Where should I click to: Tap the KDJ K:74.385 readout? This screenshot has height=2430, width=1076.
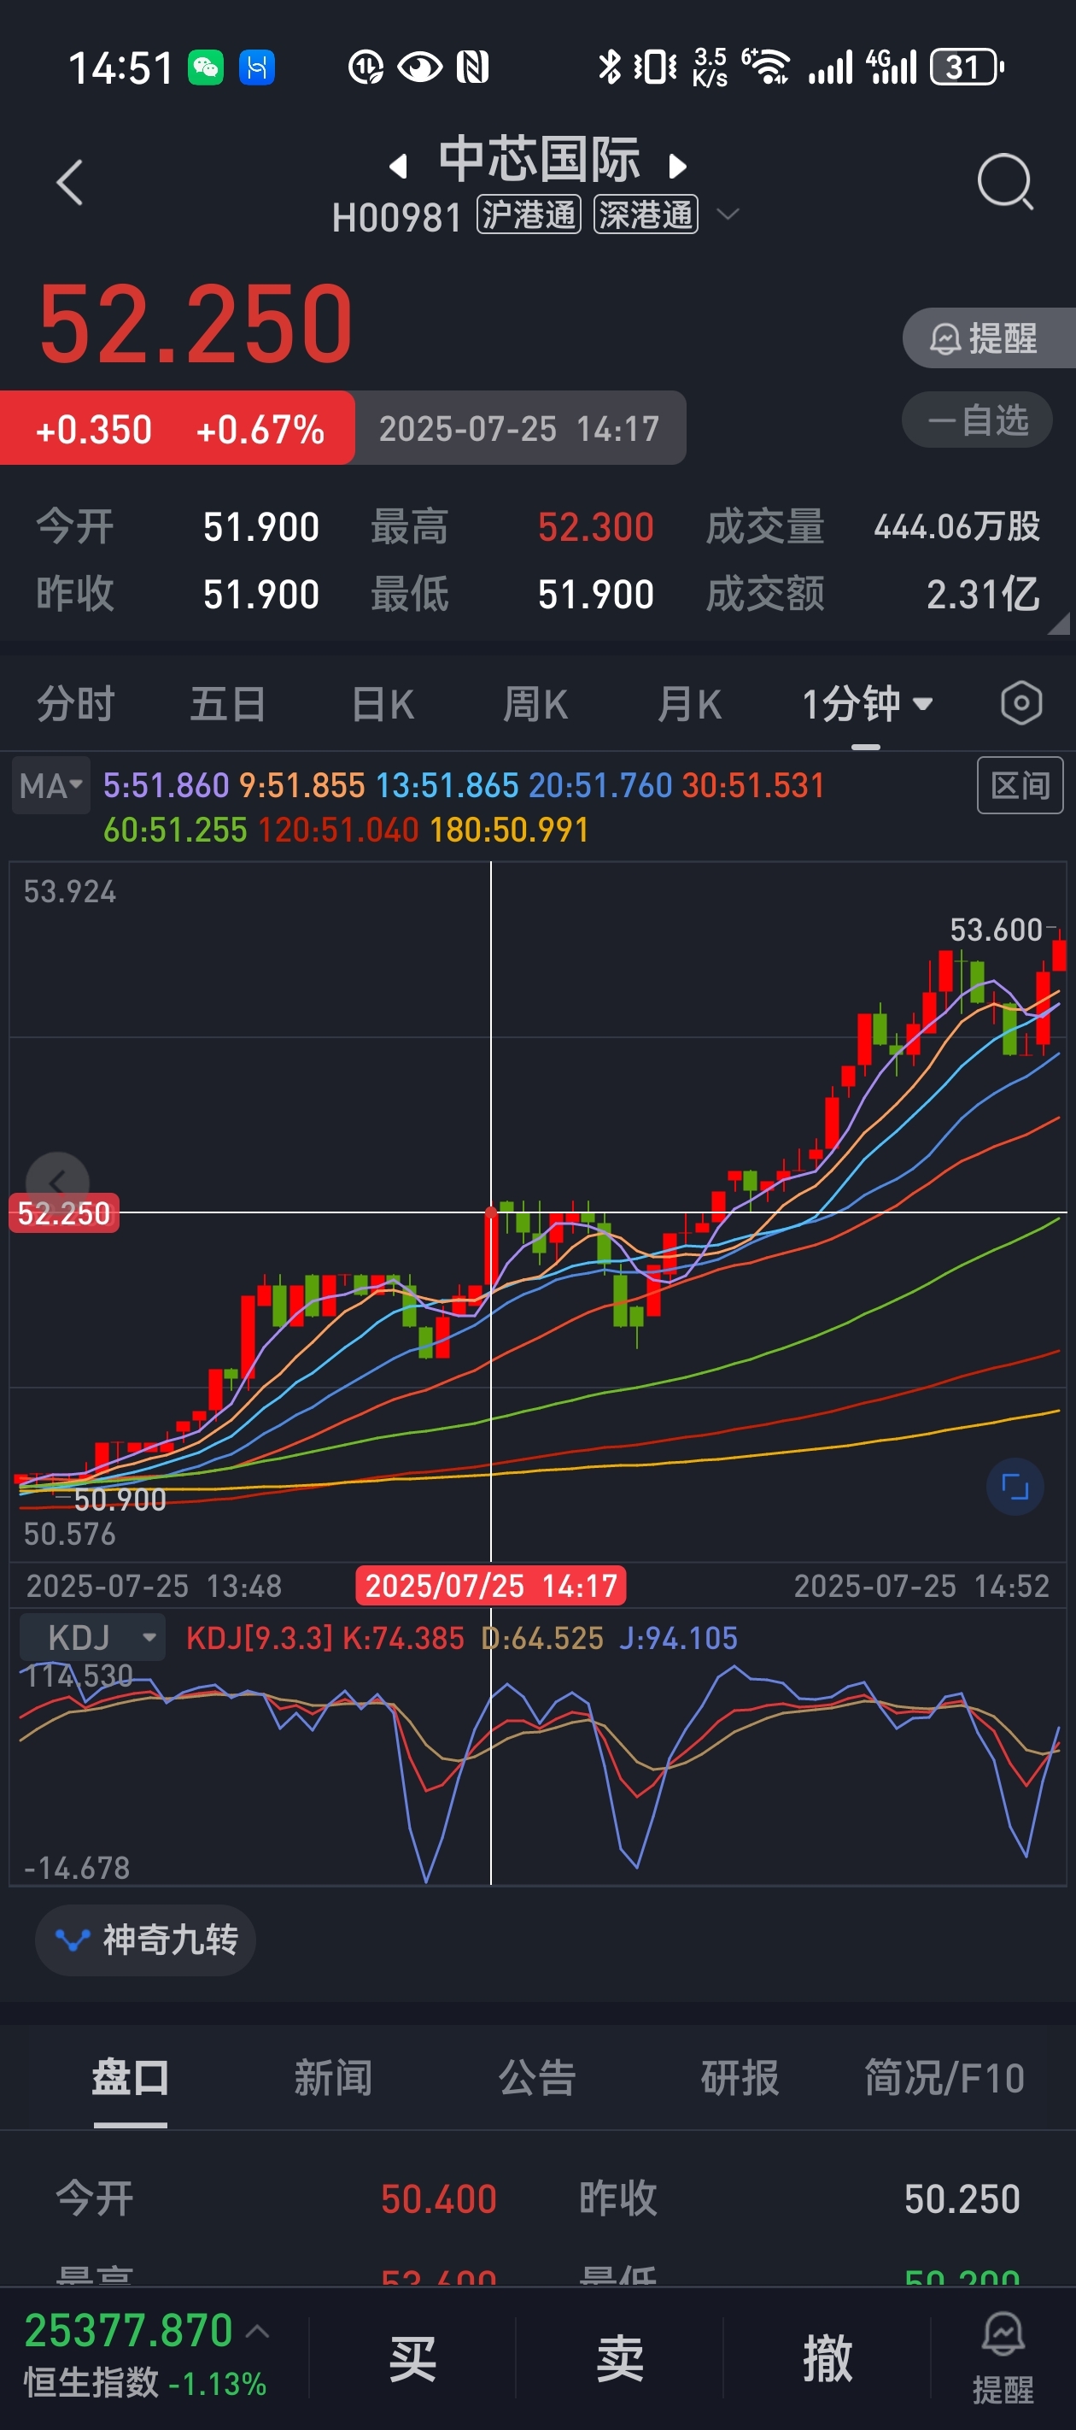click(404, 1638)
